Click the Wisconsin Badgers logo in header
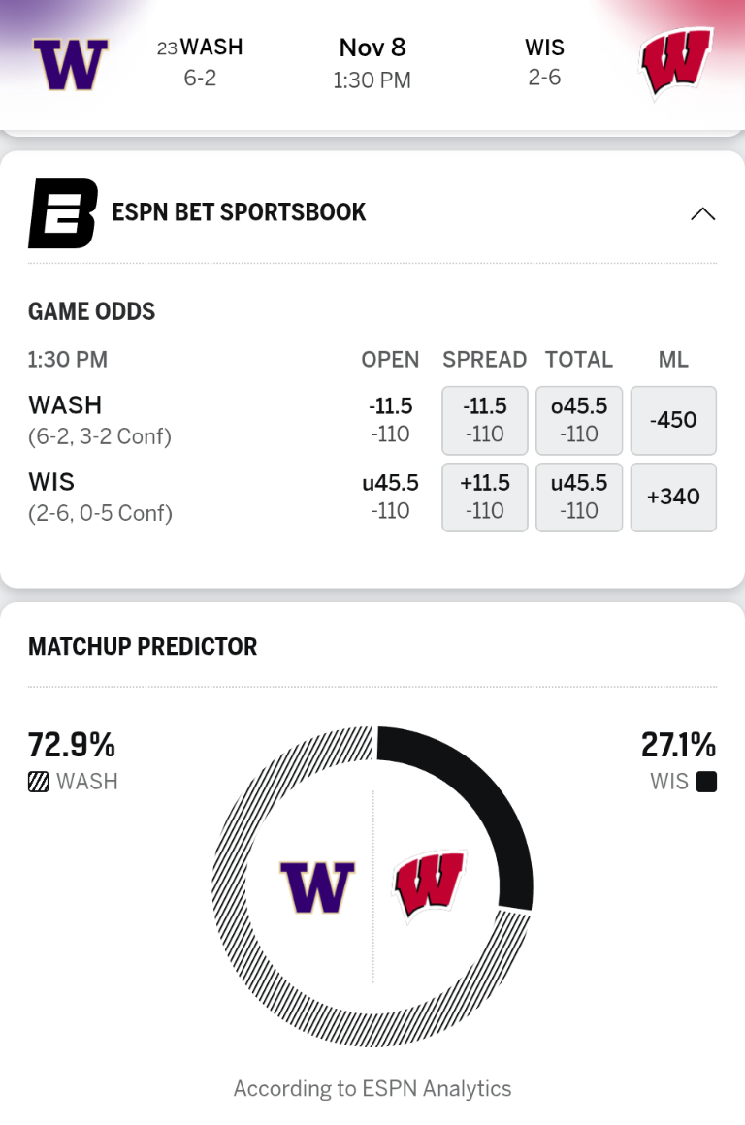Screen dimensions: 745x1125 point(676,64)
